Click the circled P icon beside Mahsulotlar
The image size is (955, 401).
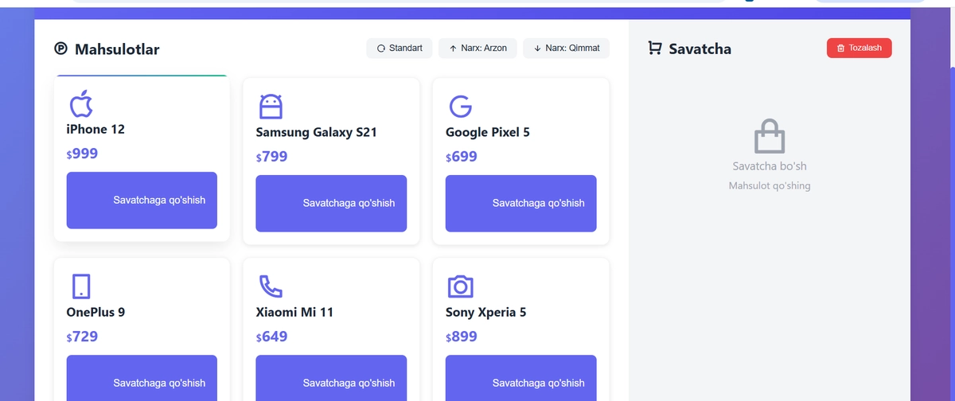61,49
